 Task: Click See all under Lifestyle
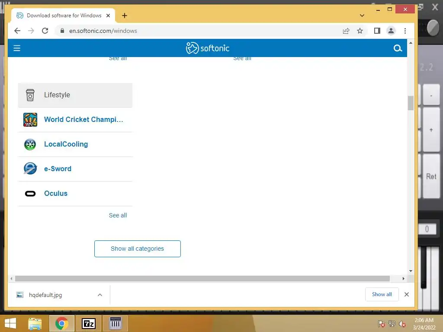(x=118, y=215)
